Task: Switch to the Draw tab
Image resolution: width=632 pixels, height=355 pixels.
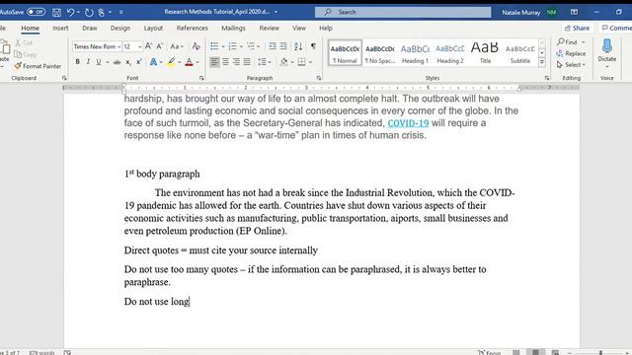Action: 90,29
